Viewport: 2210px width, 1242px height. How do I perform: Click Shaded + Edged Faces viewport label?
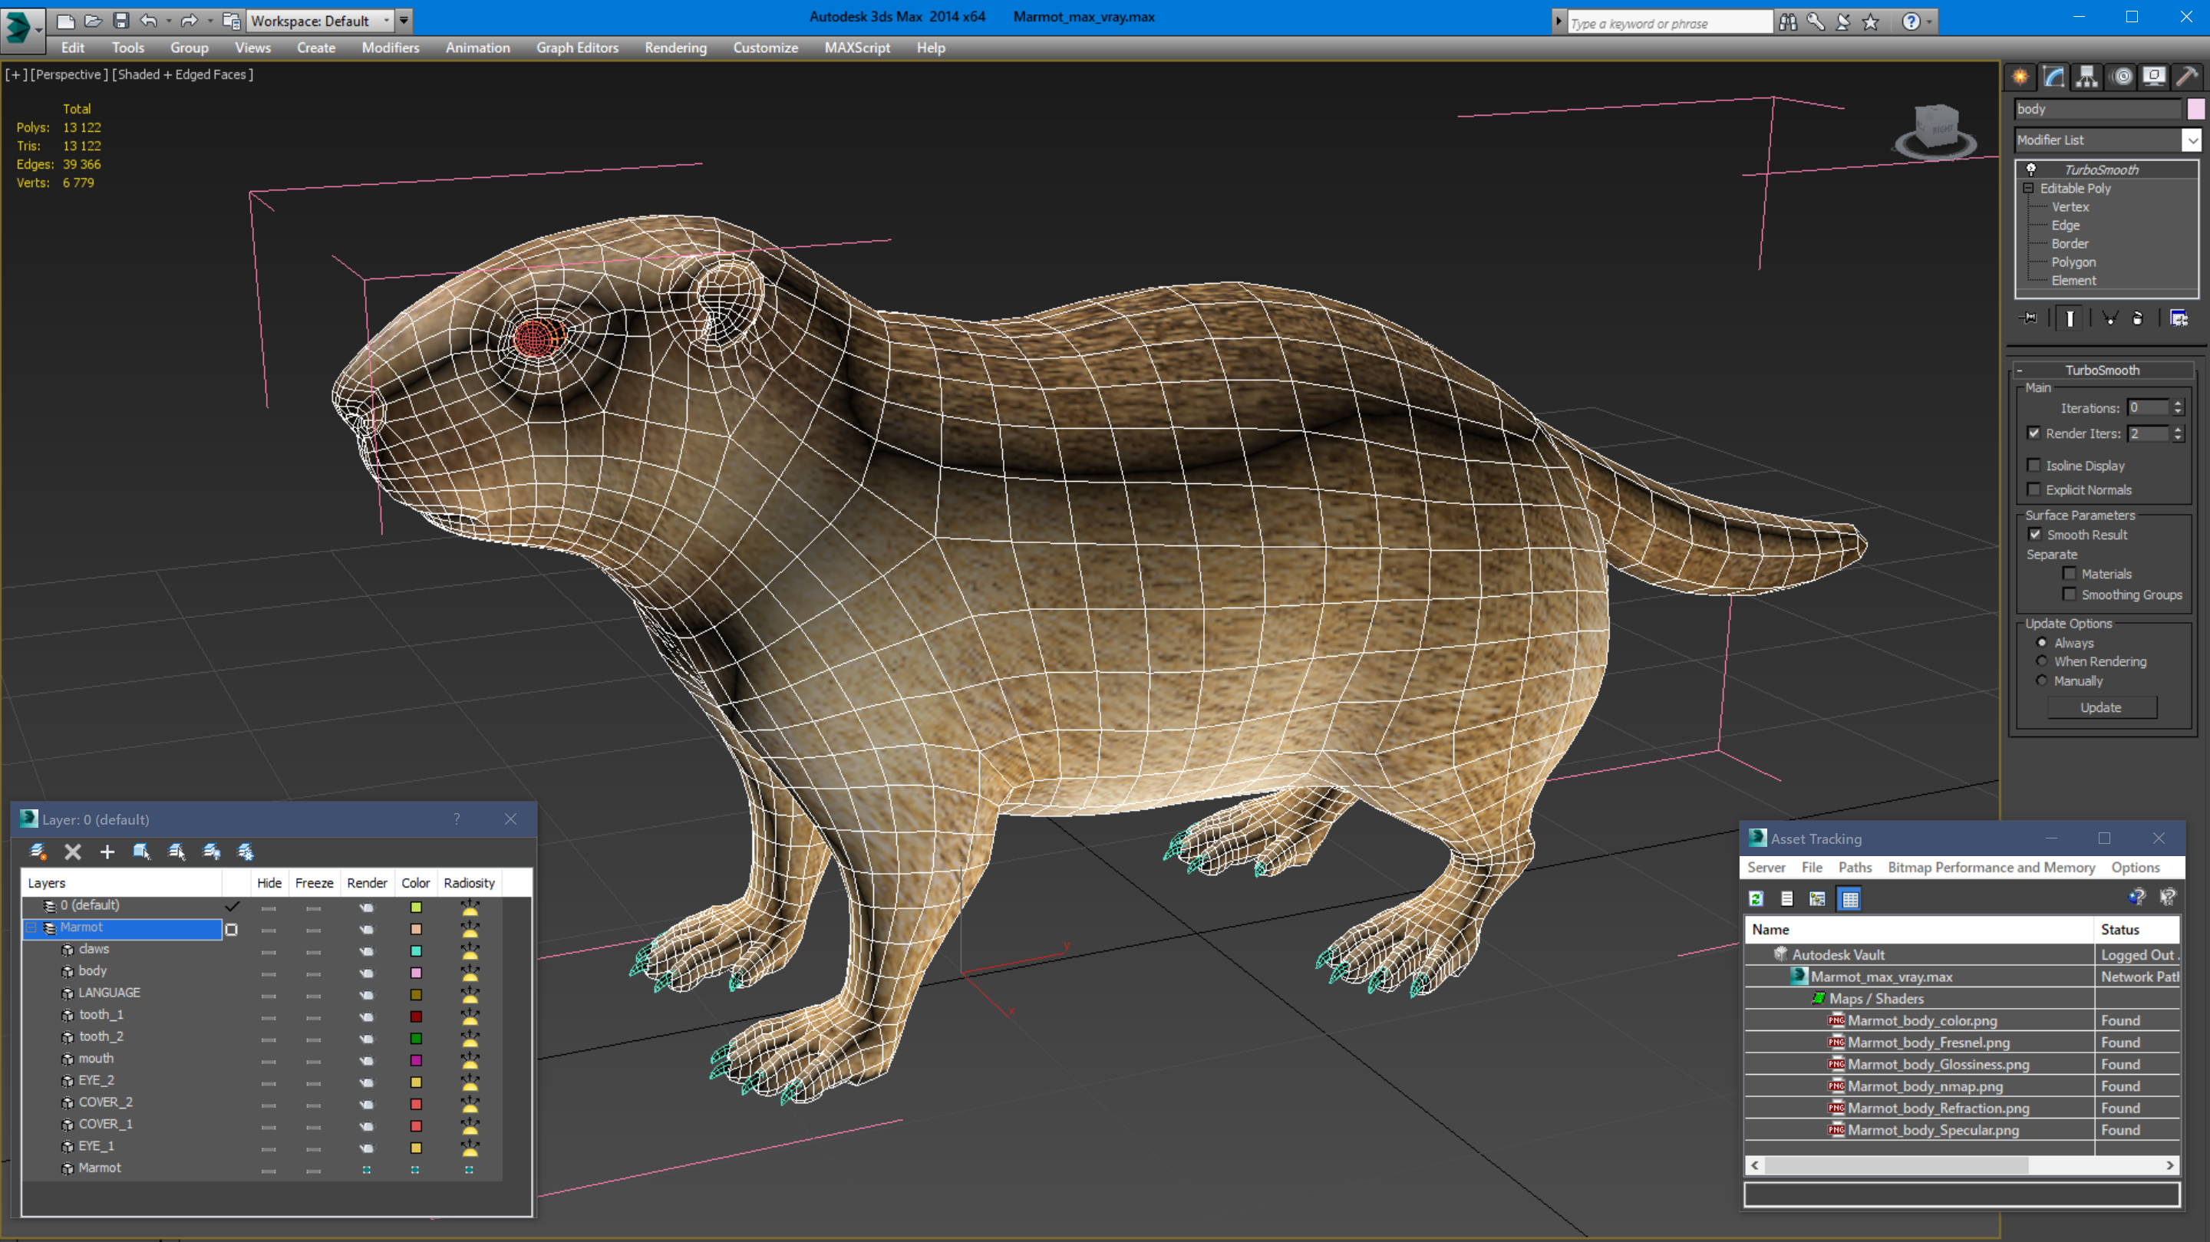pyautogui.click(x=183, y=74)
